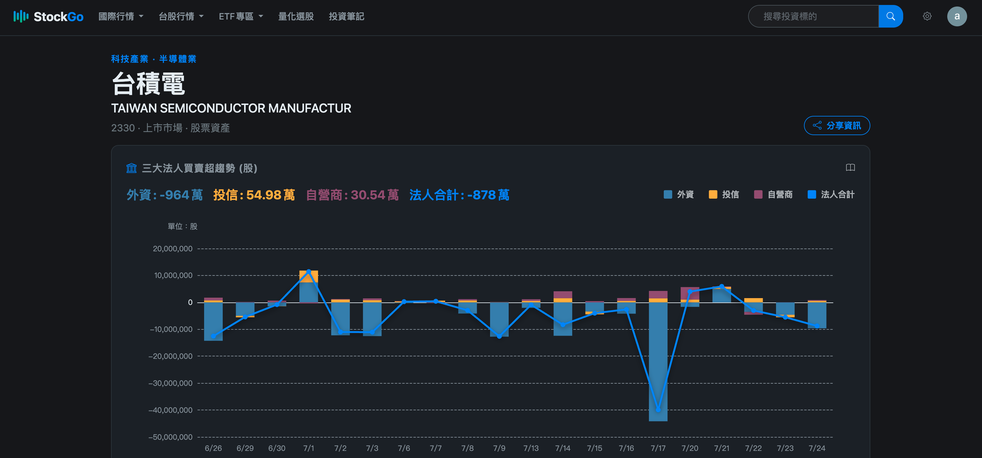Click the 投信 orange legend swatch
The width and height of the screenshot is (982, 458).
[x=713, y=195]
